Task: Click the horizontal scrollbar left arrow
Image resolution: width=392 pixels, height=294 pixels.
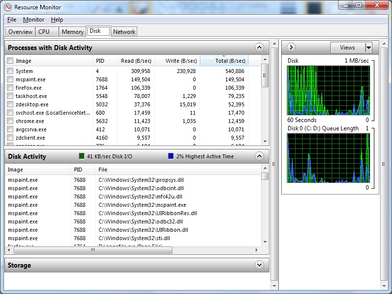Action: (9, 250)
